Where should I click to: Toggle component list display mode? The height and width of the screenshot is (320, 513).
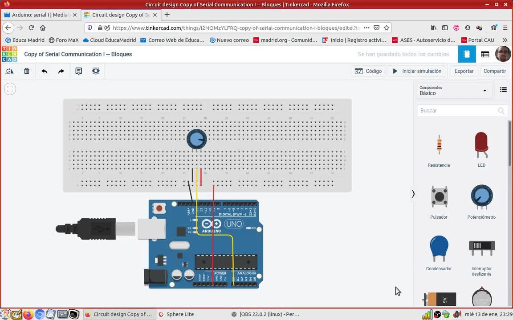click(503, 90)
